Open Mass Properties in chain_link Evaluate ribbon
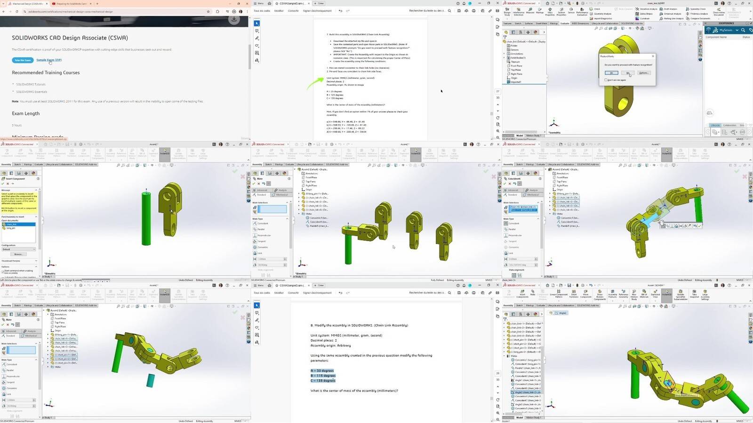This screenshot has height=423, width=753. click(x=550, y=12)
